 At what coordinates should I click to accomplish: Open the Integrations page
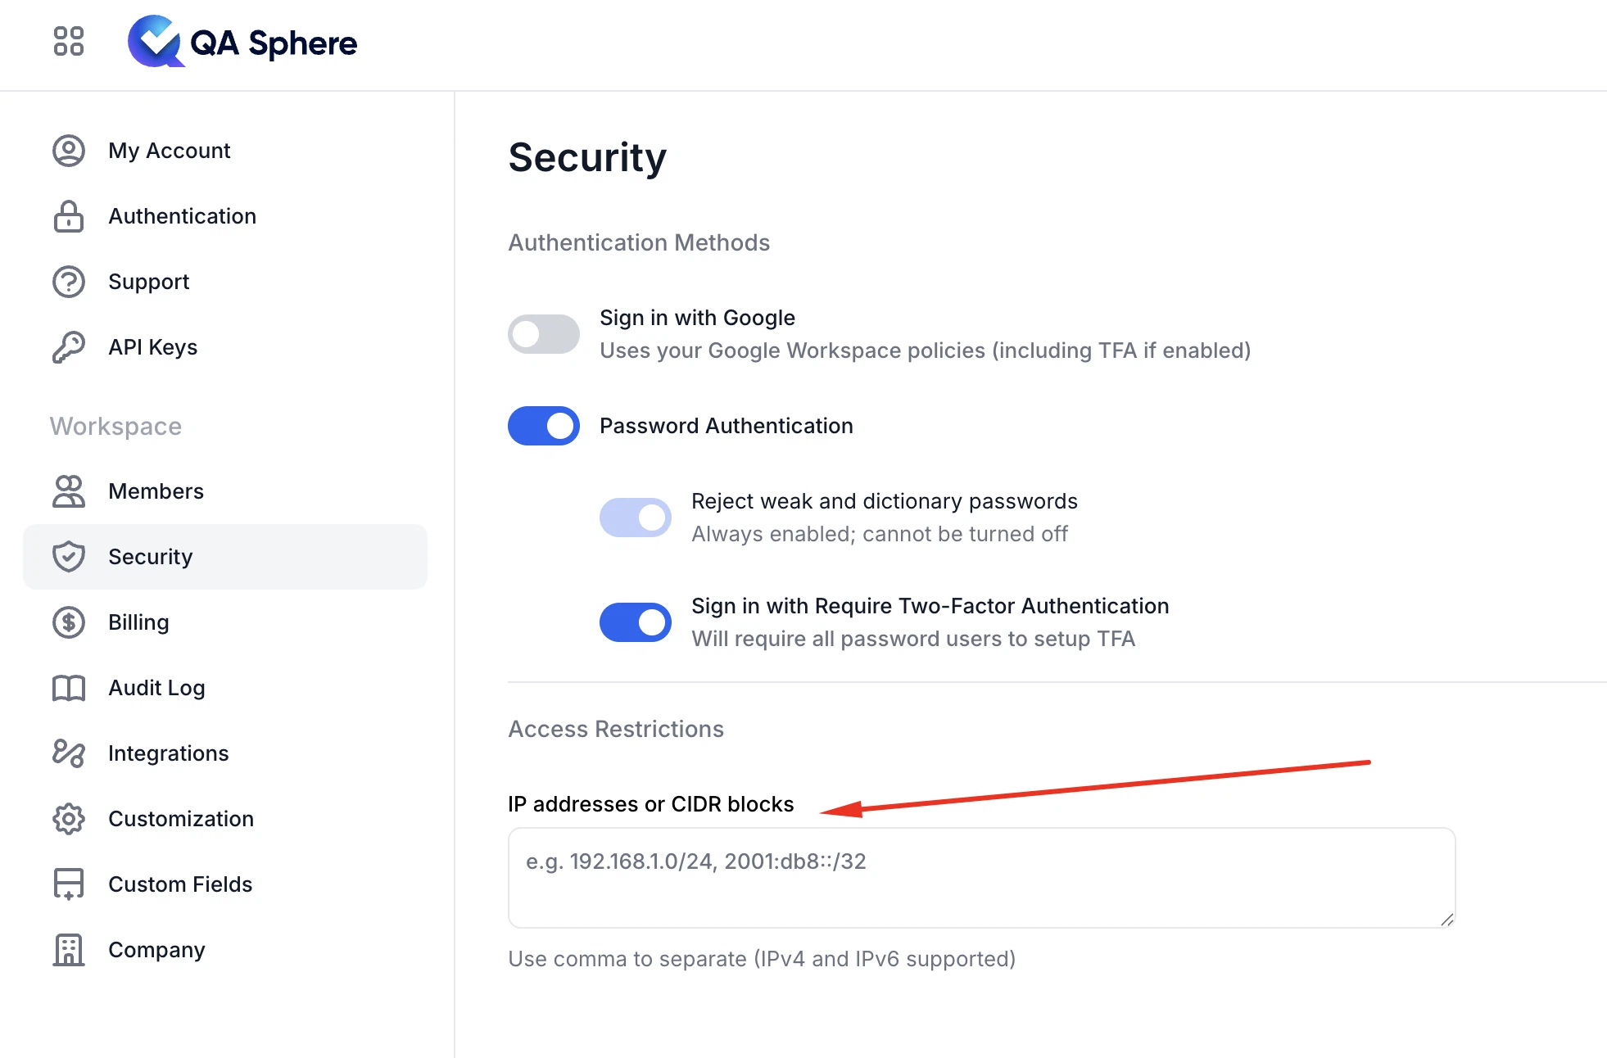(x=168, y=753)
